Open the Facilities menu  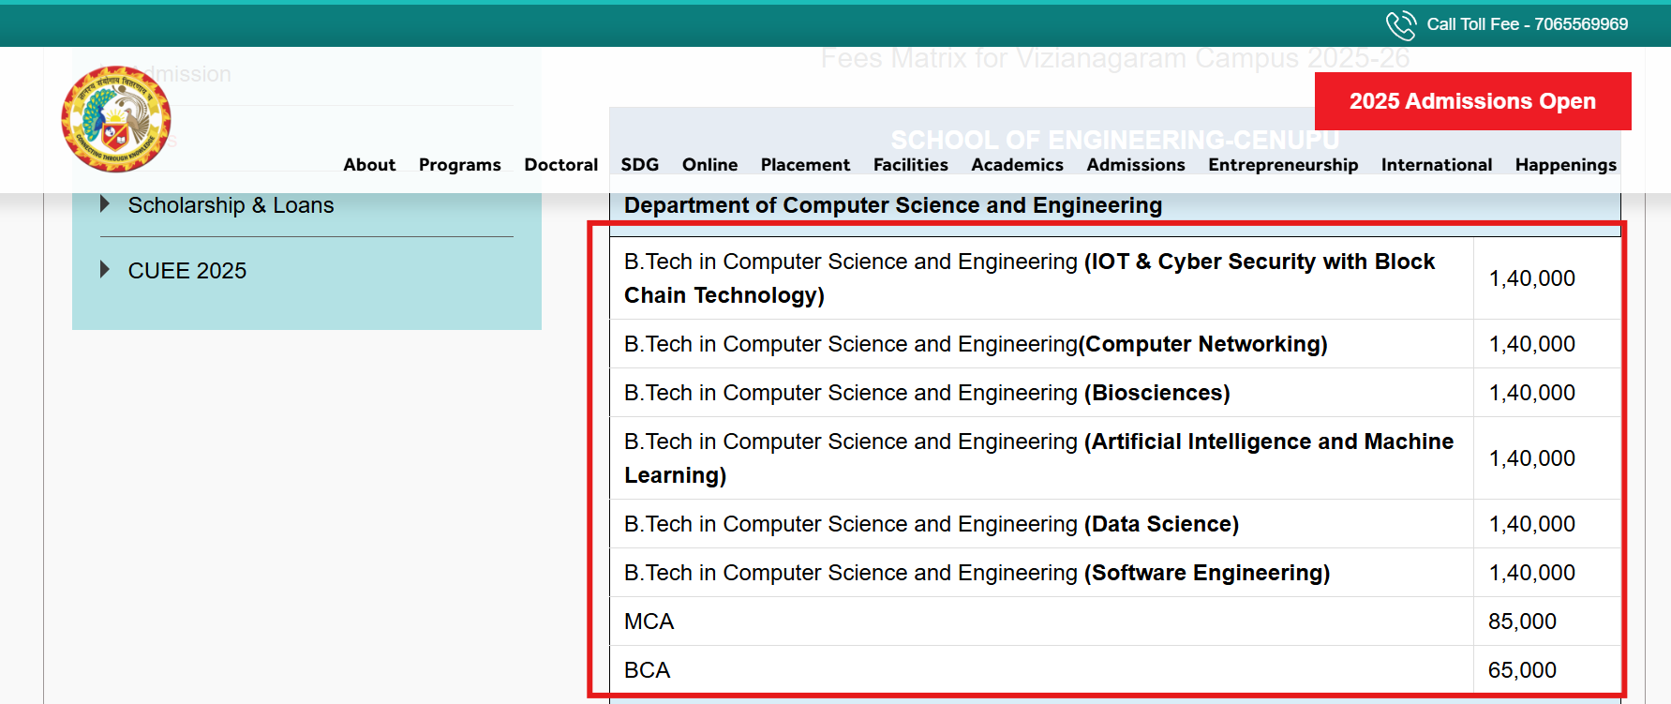click(x=911, y=165)
